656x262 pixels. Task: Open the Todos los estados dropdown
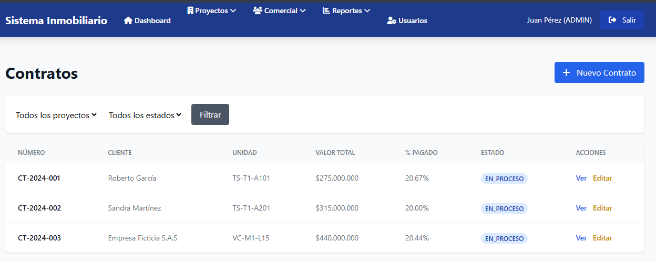coord(145,115)
